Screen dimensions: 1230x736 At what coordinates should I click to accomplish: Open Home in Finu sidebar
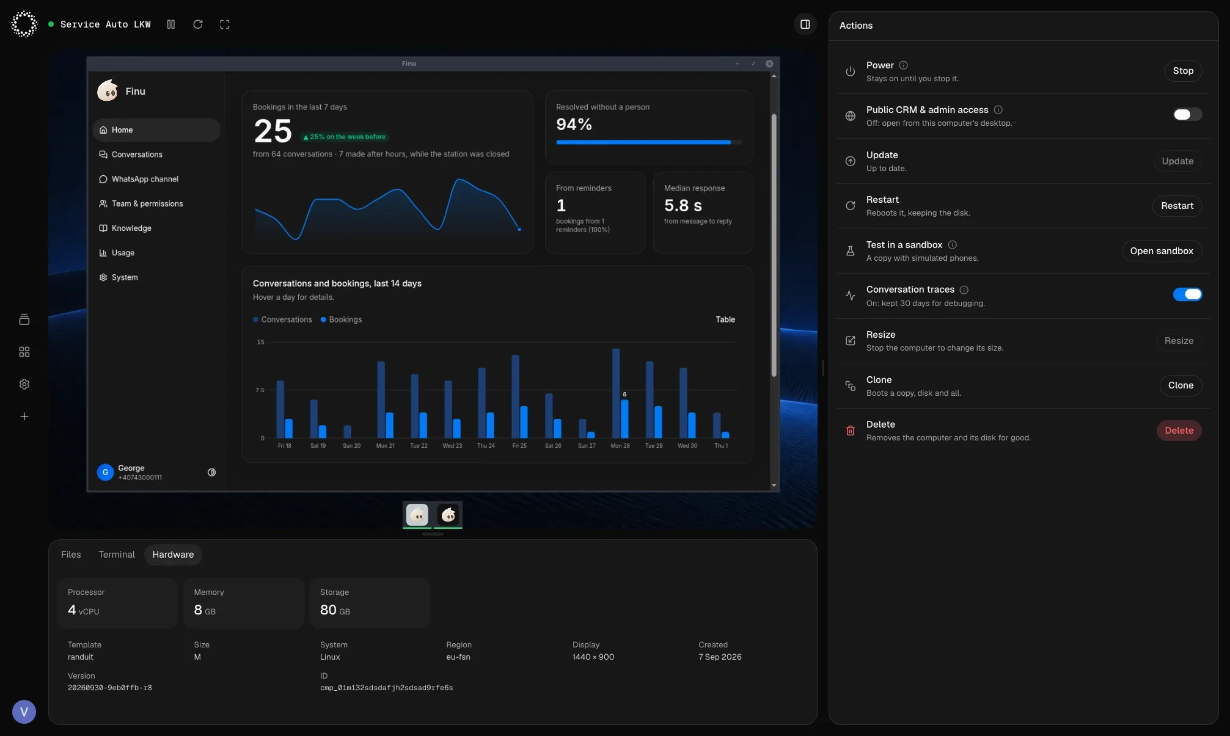click(156, 130)
